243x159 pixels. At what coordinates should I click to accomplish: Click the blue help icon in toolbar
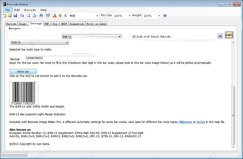(x=165, y=15)
